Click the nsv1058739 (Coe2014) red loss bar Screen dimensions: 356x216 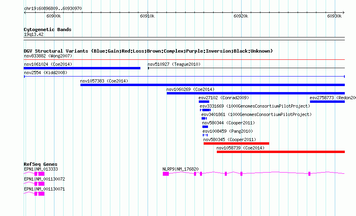(x=281, y=152)
